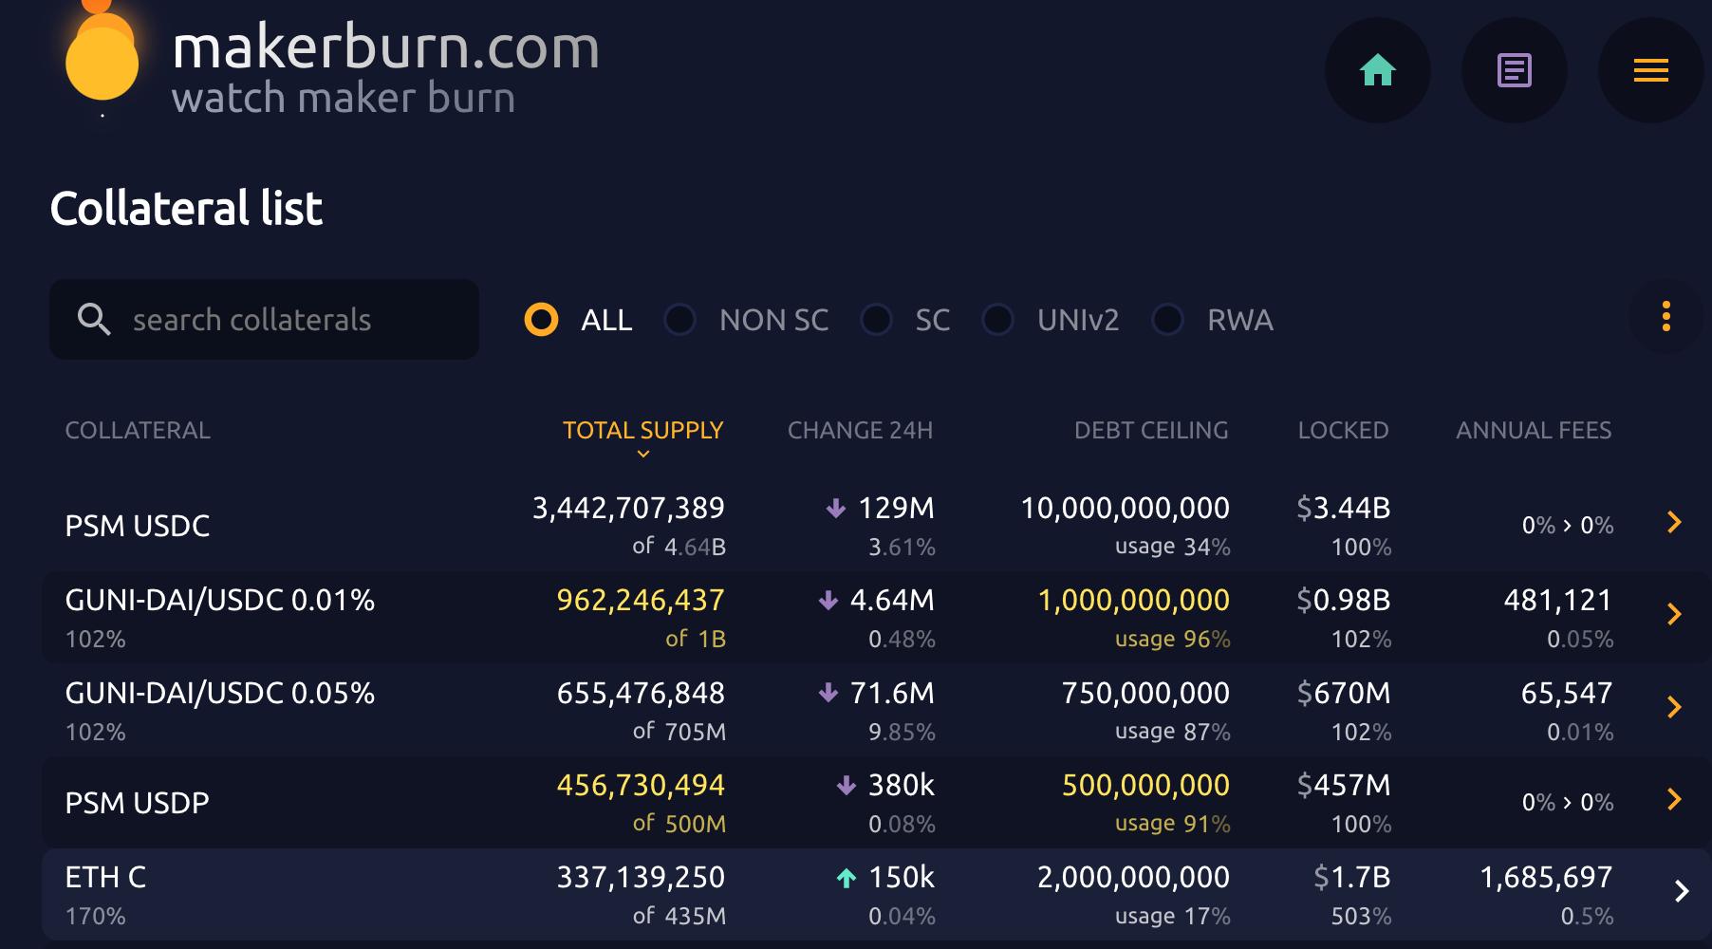The image size is (1712, 949).
Task: Sort by DEBT CEILING column header
Action: pos(1151,431)
